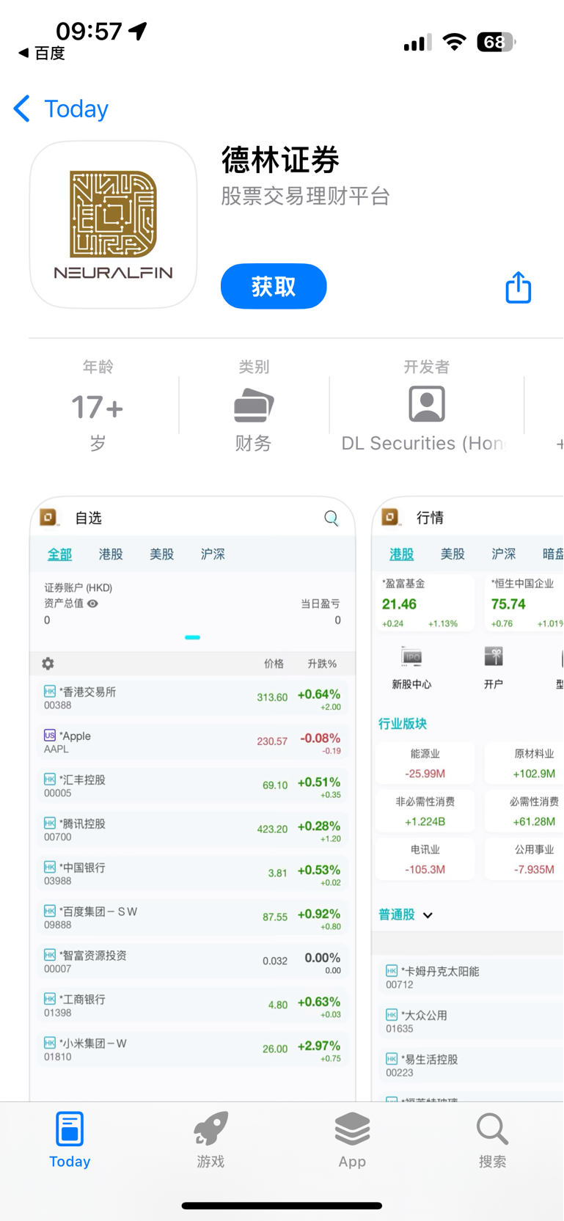564x1221 pixels.
Task: Tap the settings gear in watchlist header
Action: point(48,664)
